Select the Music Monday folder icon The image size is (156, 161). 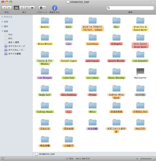pyautogui.click(x=116, y=71)
